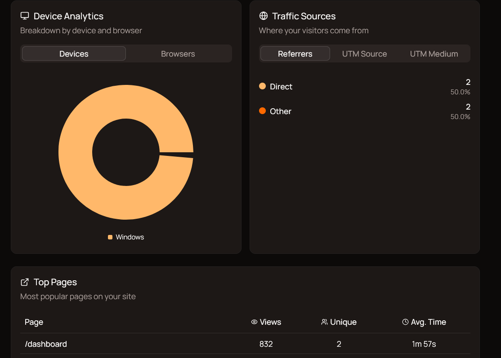Switch to the Browsers tab
This screenshot has width=501, height=358.
pyautogui.click(x=178, y=53)
